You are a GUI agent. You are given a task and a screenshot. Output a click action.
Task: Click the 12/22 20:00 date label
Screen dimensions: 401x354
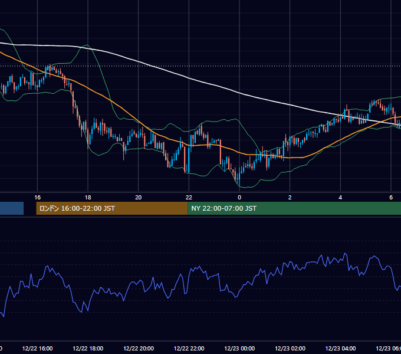tap(139, 348)
